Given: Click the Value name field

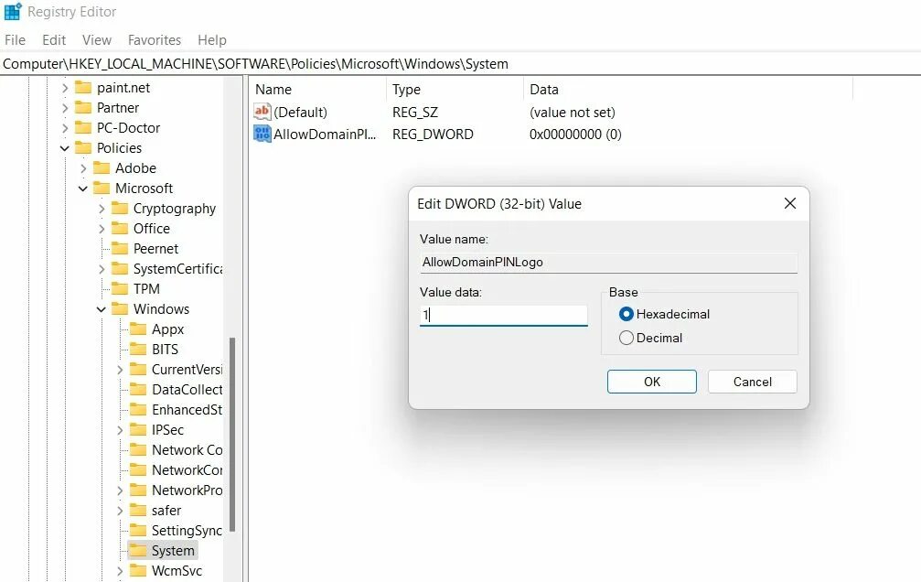Looking at the screenshot, I should click(608, 263).
